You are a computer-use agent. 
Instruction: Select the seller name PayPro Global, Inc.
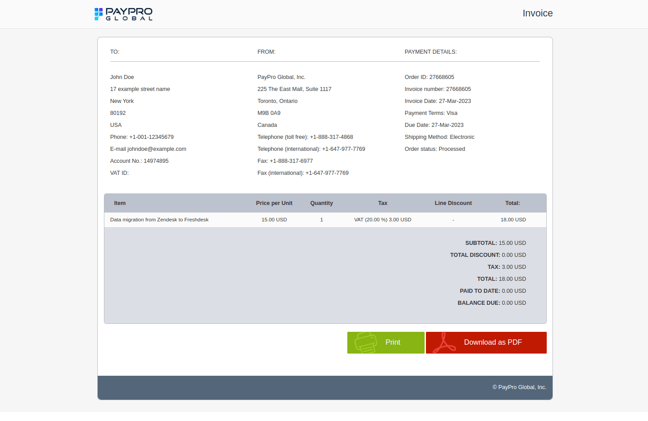pyautogui.click(x=282, y=77)
